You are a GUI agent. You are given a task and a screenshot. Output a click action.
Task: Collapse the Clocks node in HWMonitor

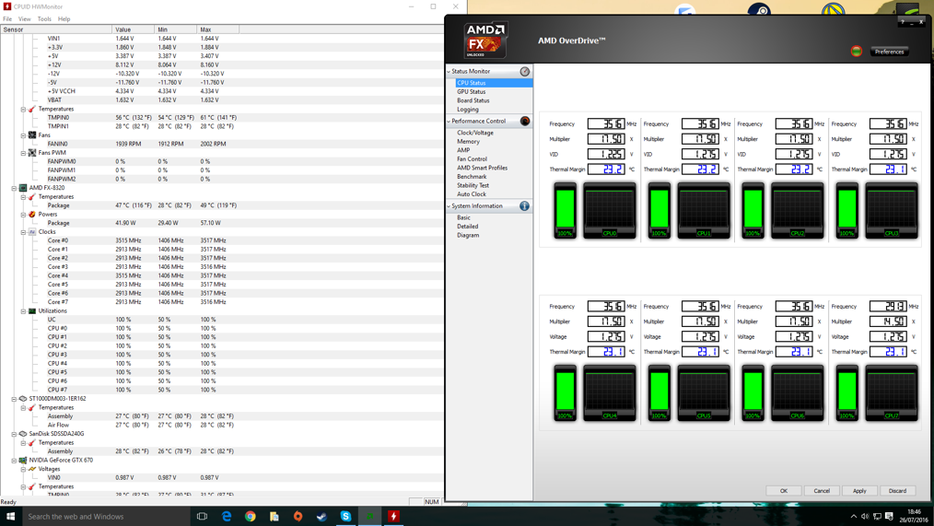[x=23, y=232]
